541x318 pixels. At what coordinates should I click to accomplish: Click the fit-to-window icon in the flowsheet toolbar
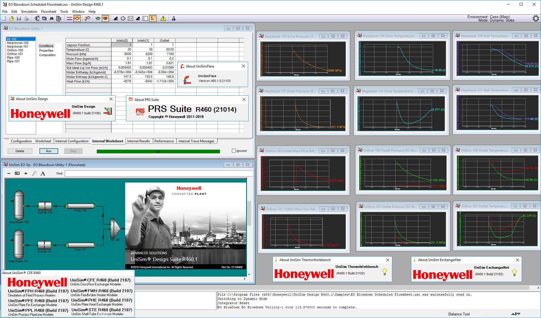pyautogui.click(x=17, y=173)
